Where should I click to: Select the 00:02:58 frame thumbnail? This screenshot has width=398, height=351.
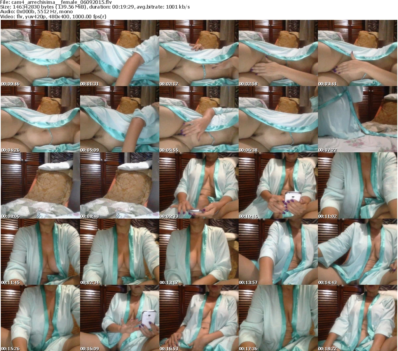pos(278,53)
